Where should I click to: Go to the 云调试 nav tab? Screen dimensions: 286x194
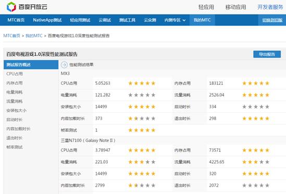pyautogui.click(x=105, y=20)
